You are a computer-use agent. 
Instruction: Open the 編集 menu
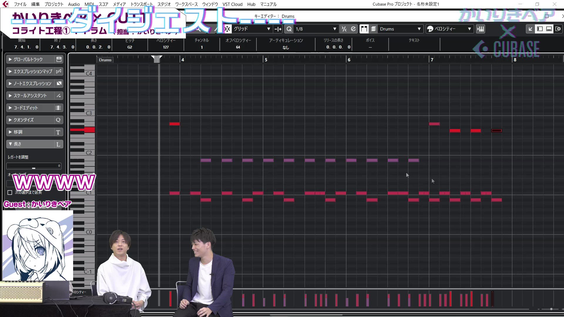tap(35, 4)
